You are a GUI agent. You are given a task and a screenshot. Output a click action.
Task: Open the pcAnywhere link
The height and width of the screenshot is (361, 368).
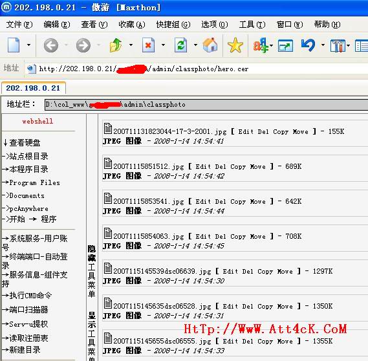coord(28,209)
